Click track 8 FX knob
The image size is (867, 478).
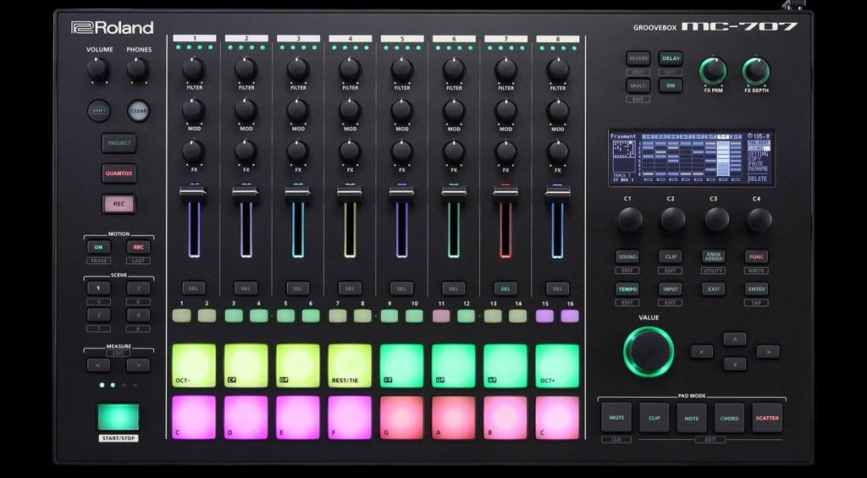pyautogui.click(x=557, y=151)
